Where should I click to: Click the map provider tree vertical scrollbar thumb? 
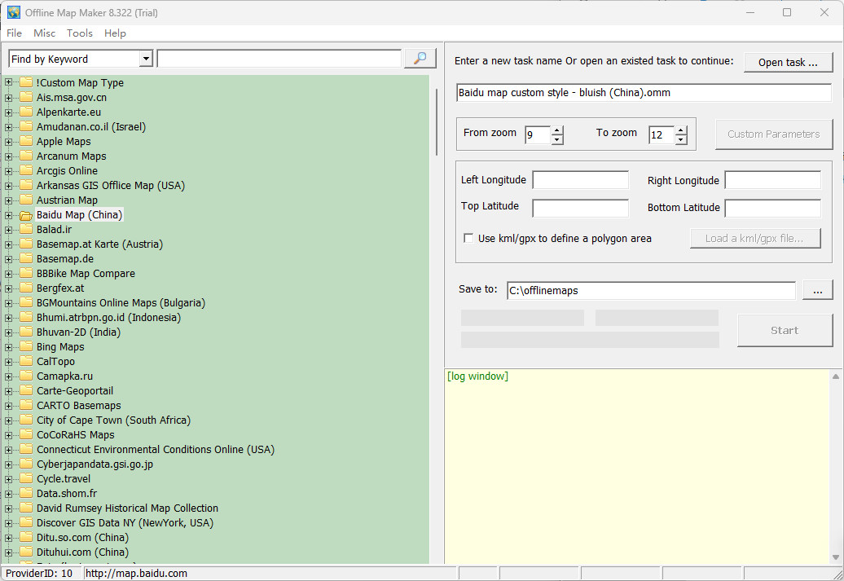[436, 122]
